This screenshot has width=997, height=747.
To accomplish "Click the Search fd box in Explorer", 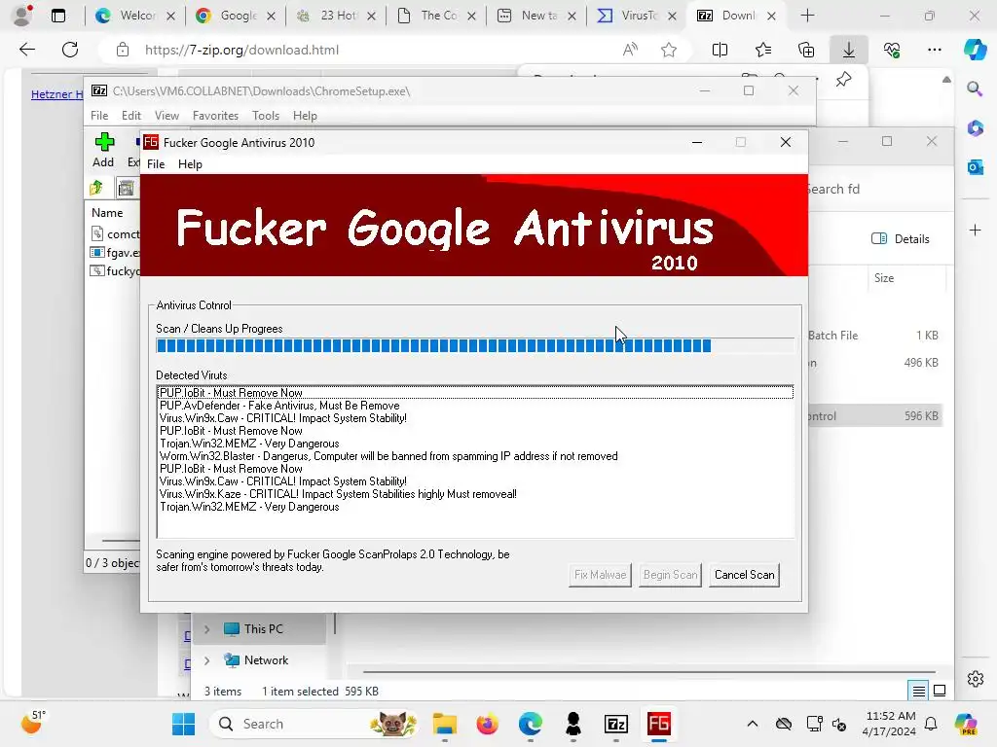I will tap(877, 190).
